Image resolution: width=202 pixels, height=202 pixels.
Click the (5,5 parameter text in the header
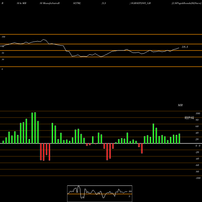[104, 3]
